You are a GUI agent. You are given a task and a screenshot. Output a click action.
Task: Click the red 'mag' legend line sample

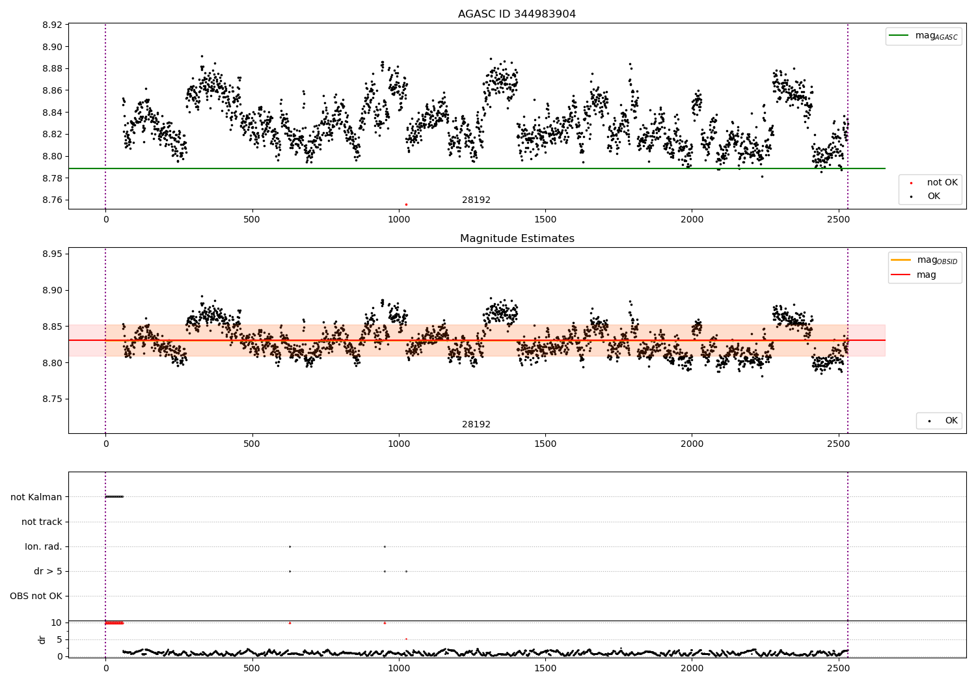(x=901, y=275)
